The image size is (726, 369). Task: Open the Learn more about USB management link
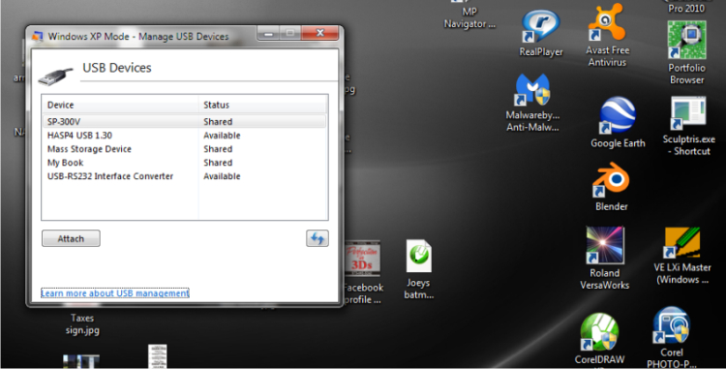click(115, 293)
